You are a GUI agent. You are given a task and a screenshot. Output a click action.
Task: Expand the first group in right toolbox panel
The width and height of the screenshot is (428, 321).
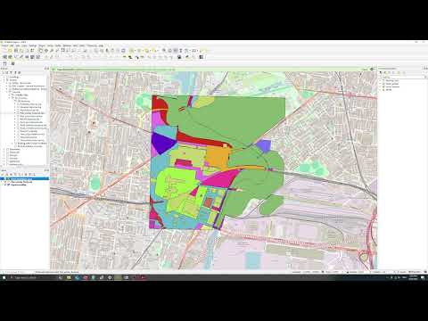[x=381, y=81]
